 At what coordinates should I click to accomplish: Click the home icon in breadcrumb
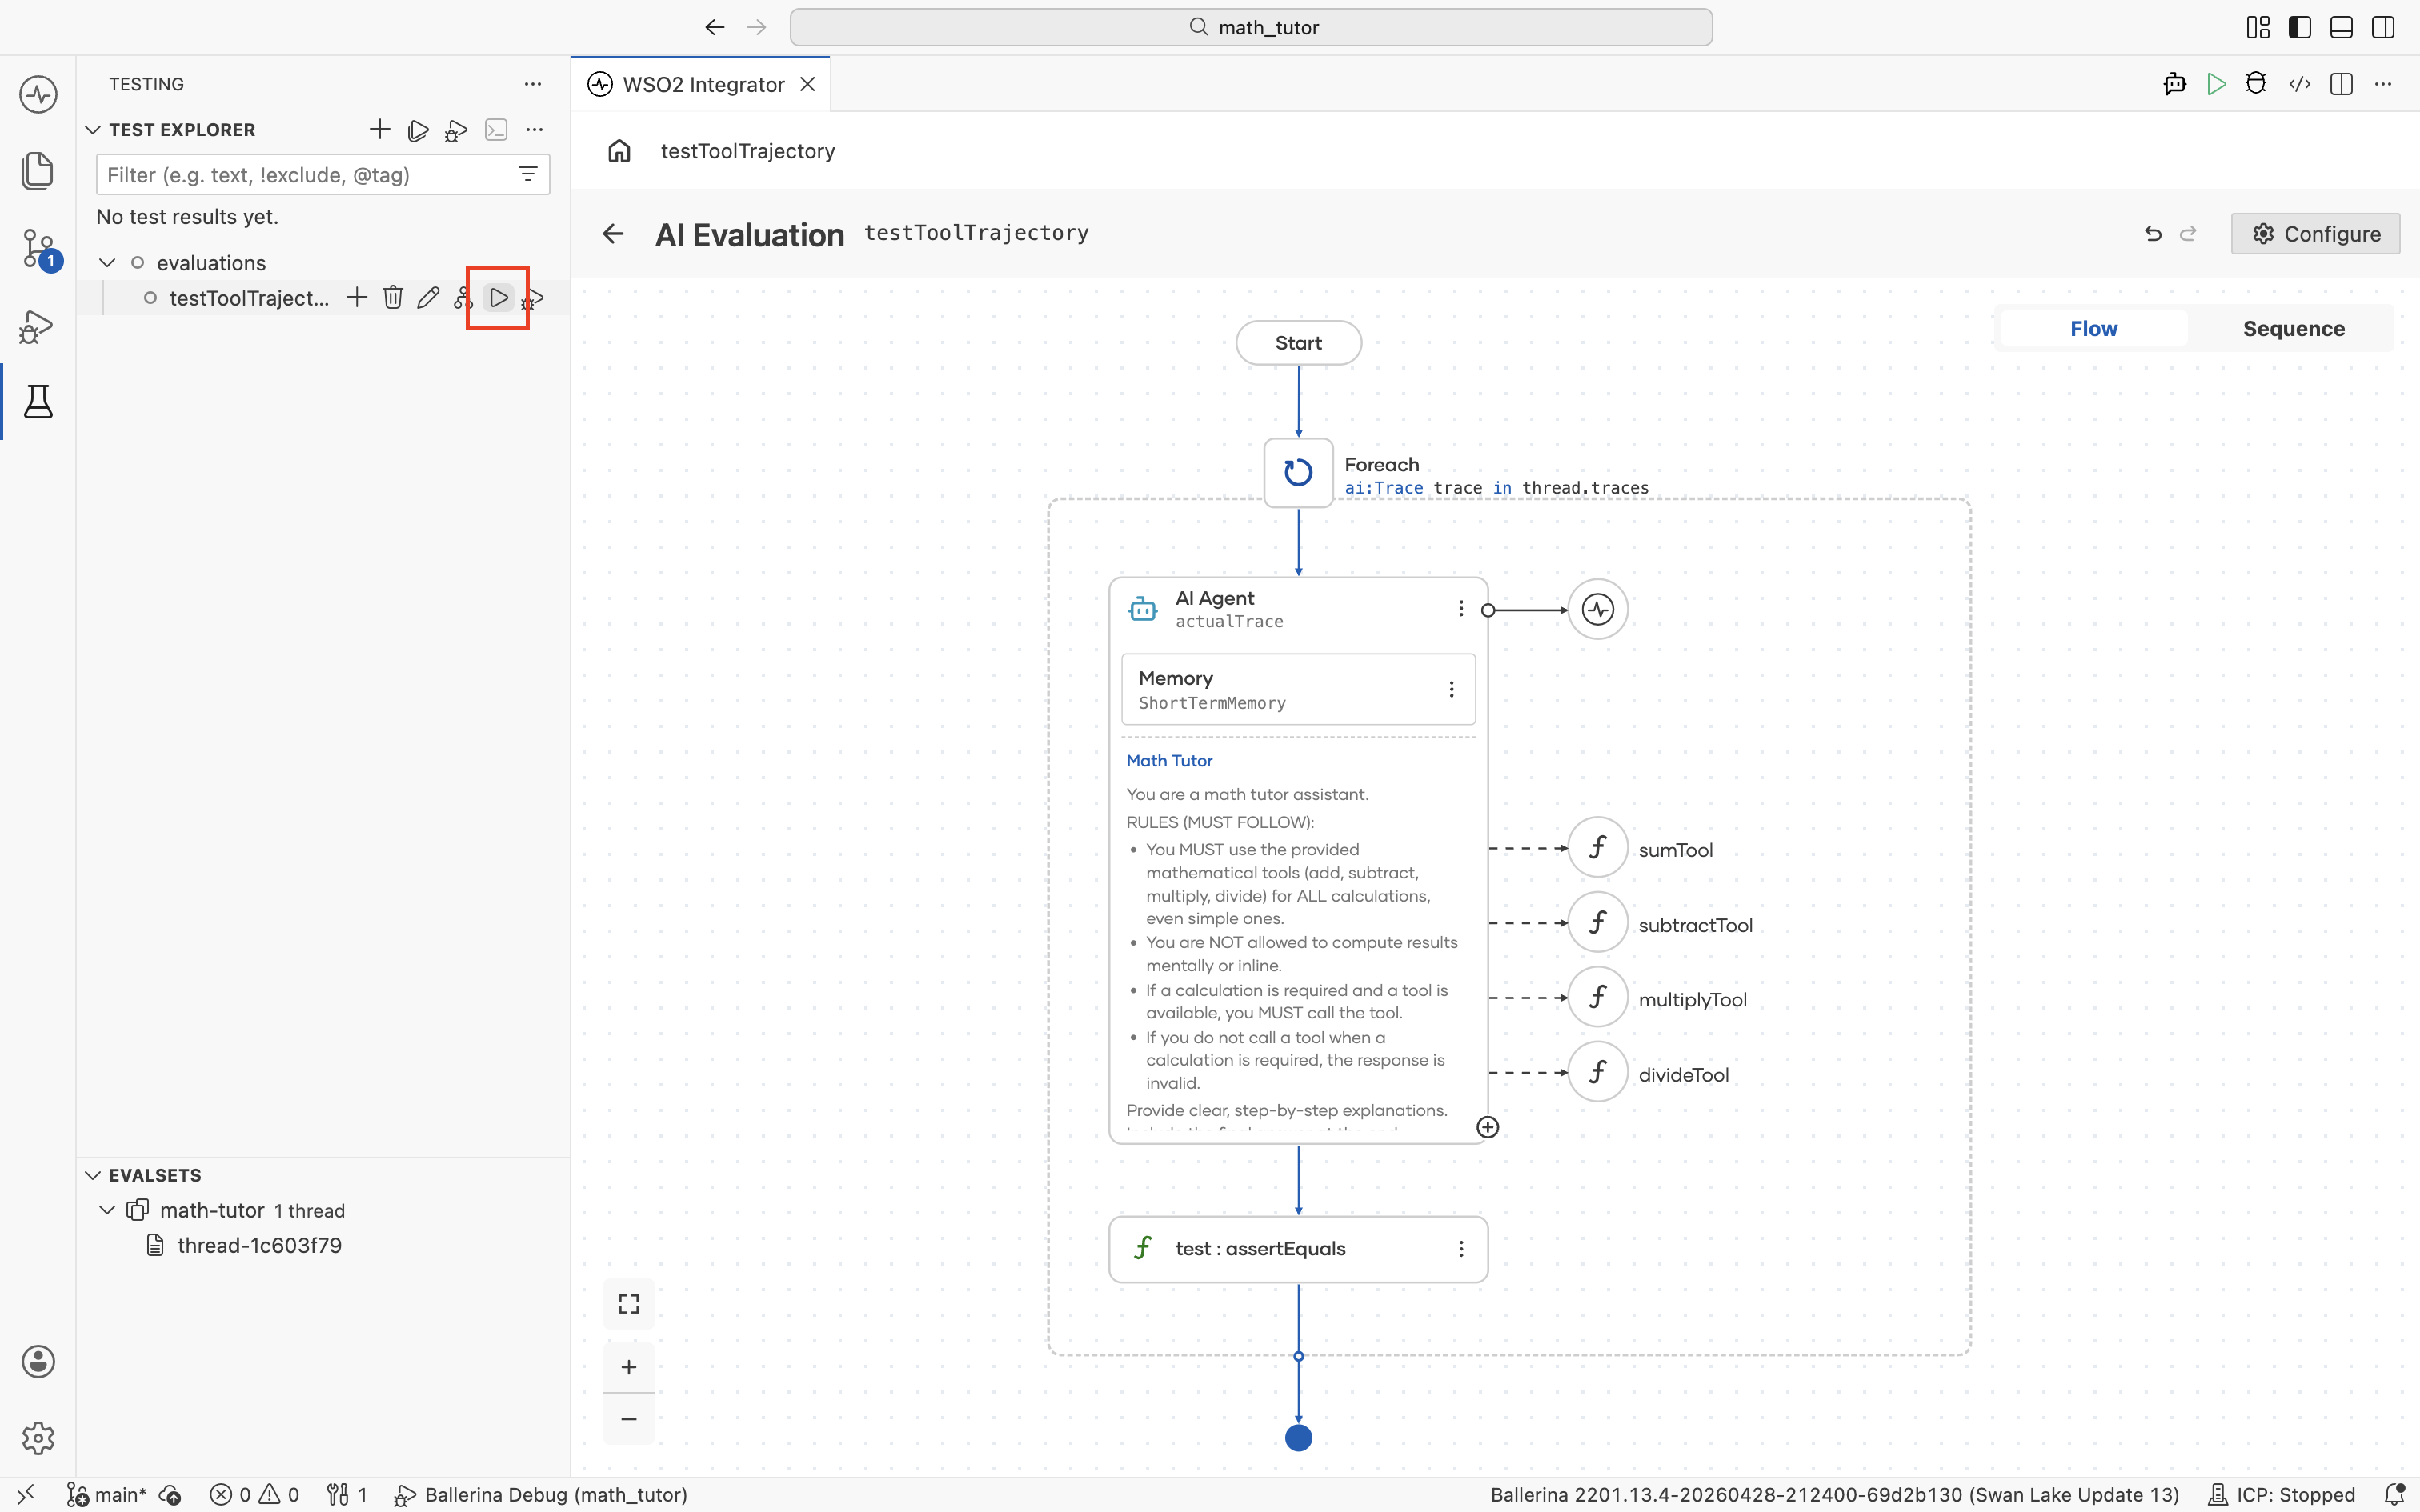click(619, 151)
